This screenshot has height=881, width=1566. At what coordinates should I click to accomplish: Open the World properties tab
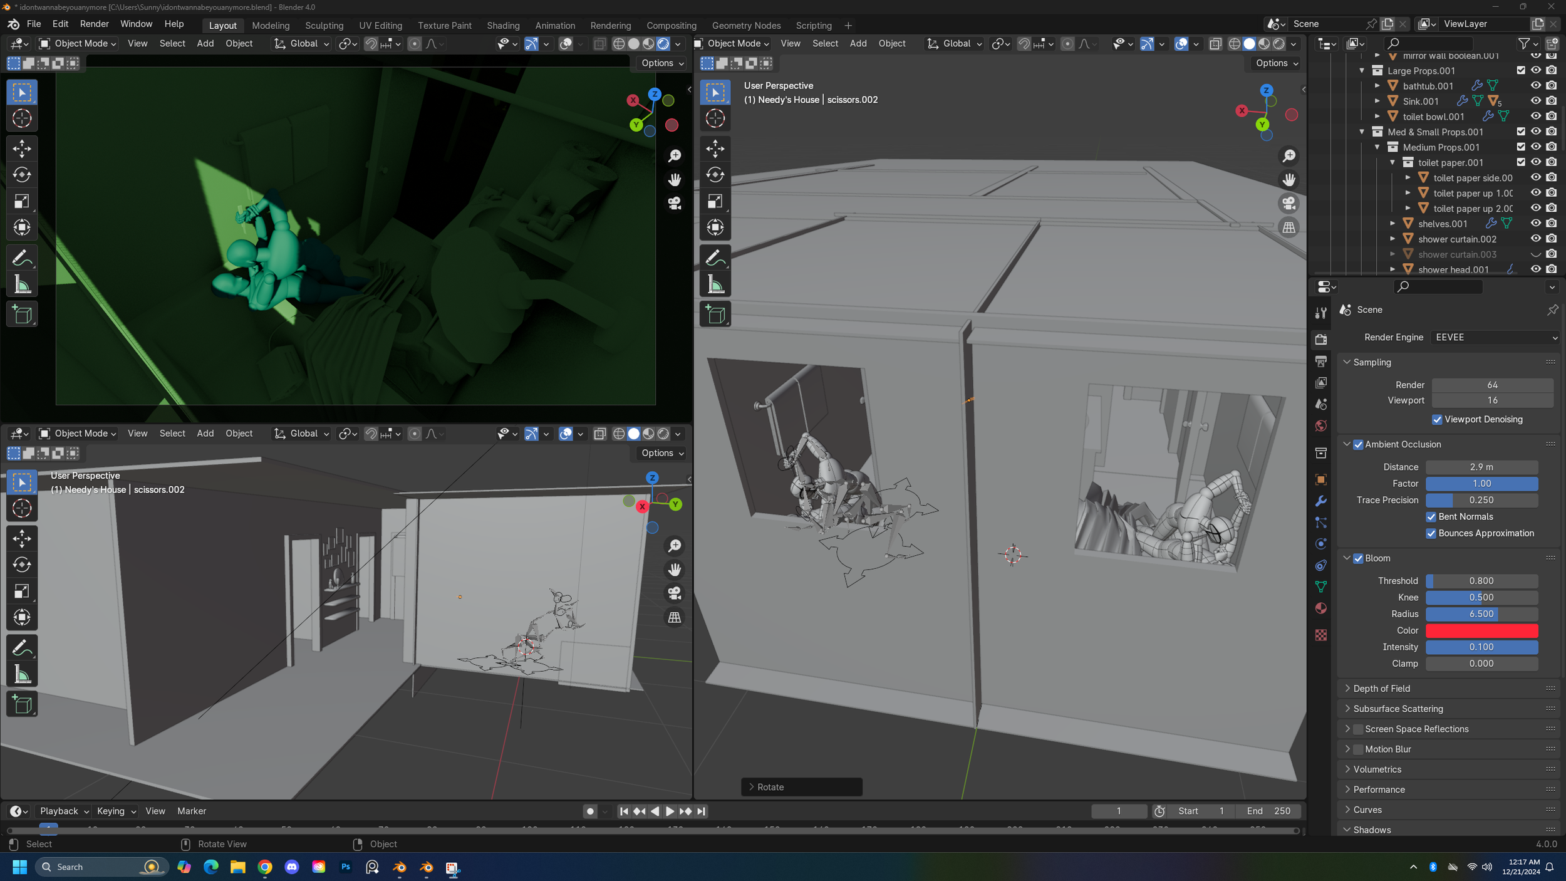click(1321, 426)
